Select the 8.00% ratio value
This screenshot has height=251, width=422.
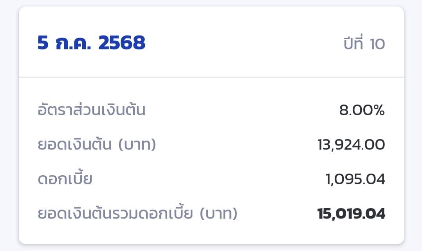[x=362, y=110]
